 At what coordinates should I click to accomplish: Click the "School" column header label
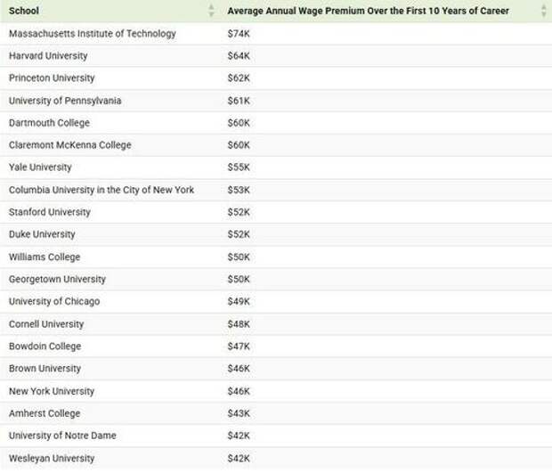click(23, 11)
